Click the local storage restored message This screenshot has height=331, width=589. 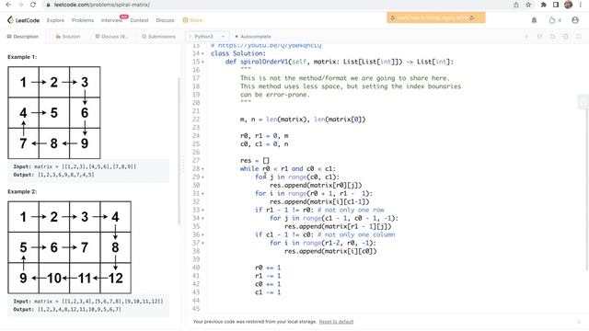tap(255, 322)
